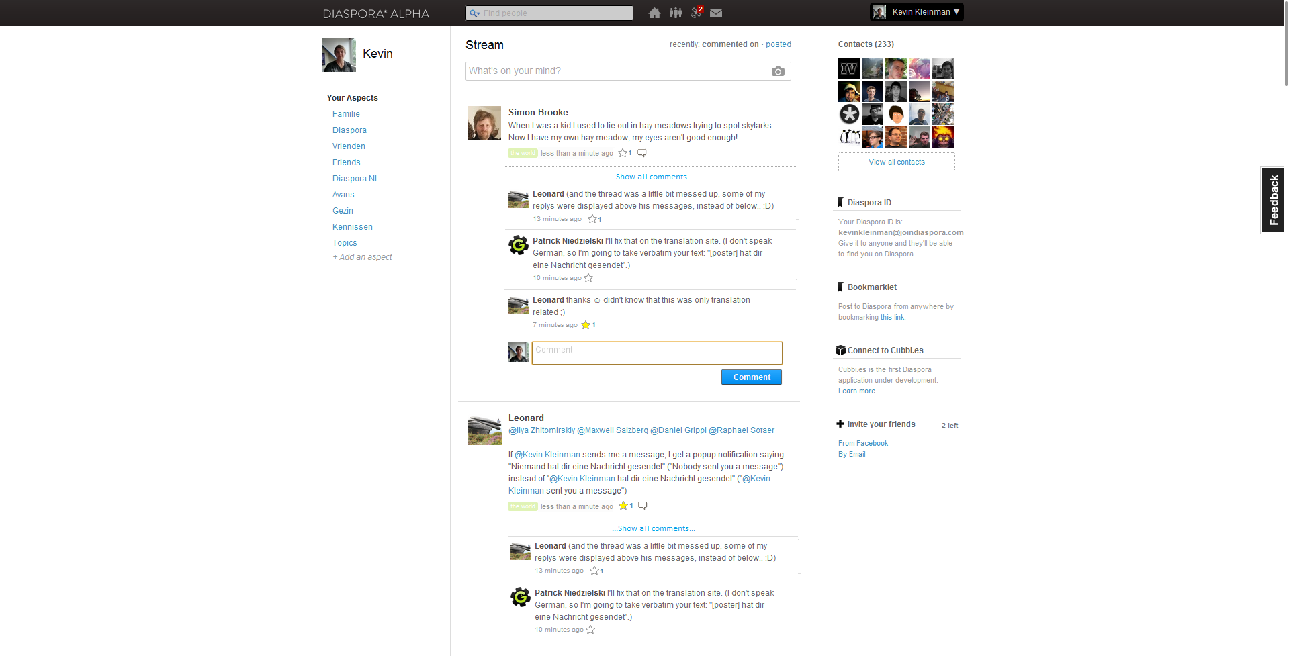The image size is (1289, 656).
Task: Star Patrick Niedzielski's translation comment
Action: 588,277
